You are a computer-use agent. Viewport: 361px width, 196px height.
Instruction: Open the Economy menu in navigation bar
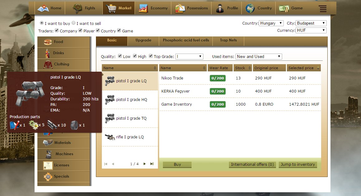coord(153,8)
